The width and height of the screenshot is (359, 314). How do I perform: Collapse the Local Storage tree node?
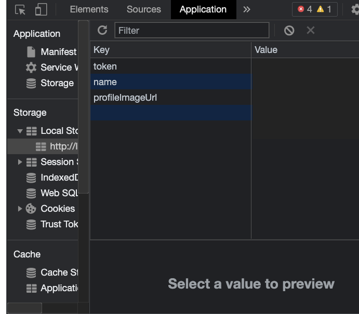[x=20, y=131]
